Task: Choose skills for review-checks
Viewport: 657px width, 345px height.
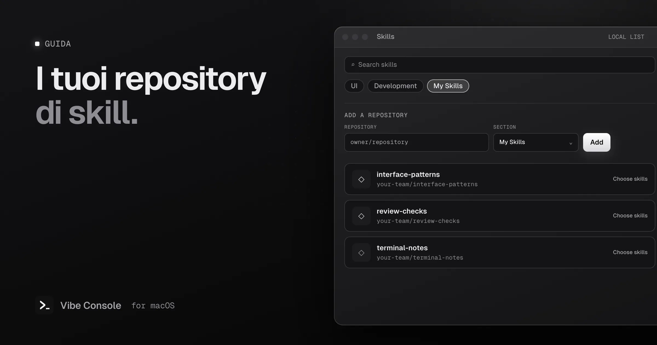Action: 630,215
